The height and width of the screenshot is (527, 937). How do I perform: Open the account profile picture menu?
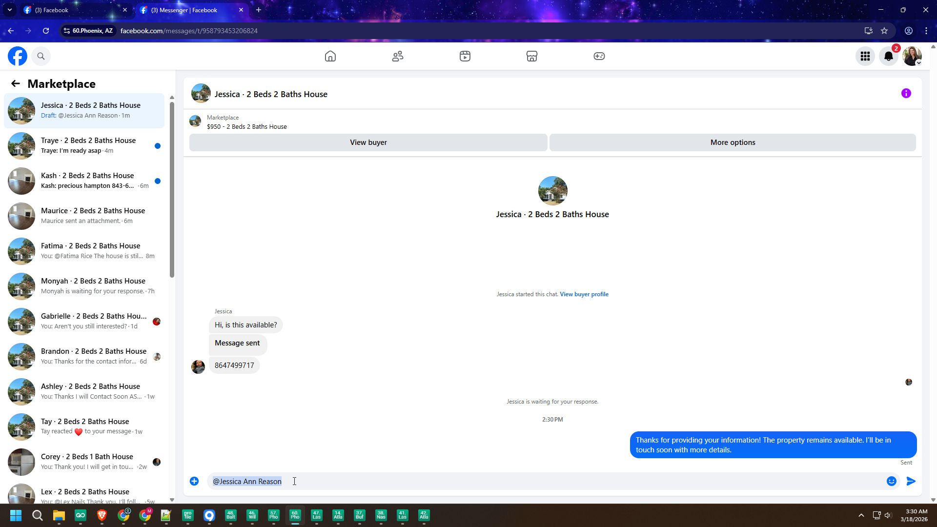pyautogui.click(x=912, y=56)
